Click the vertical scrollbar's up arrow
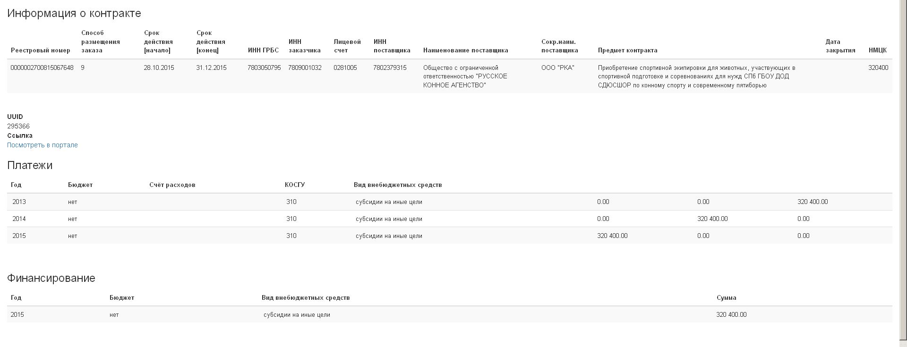 click(x=903, y=3)
